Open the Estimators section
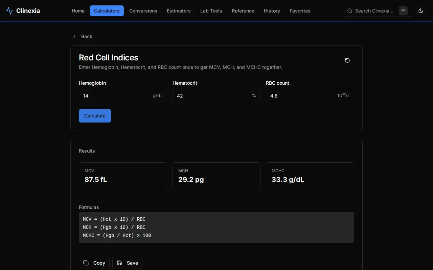 (179, 11)
